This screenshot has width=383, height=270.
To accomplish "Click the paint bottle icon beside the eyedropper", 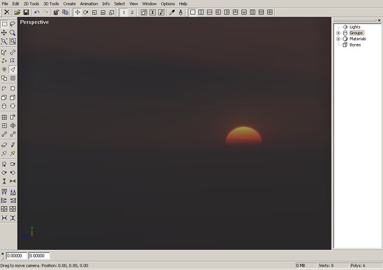I will (x=181, y=12).
